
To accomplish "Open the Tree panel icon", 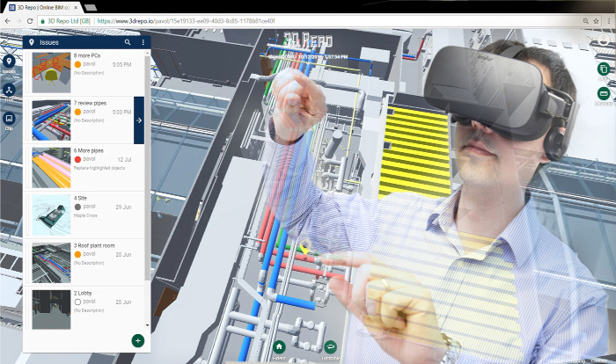I will pyautogui.click(x=9, y=91).
